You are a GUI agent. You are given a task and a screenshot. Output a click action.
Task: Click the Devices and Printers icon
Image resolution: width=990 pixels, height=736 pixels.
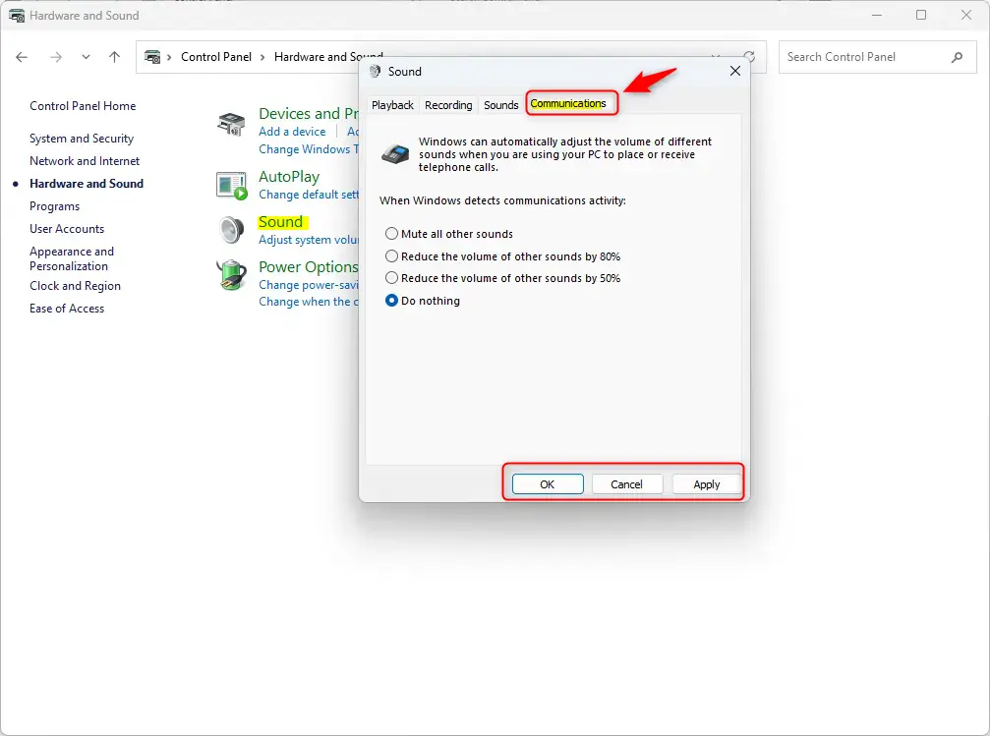pyautogui.click(x=231, y=124)
